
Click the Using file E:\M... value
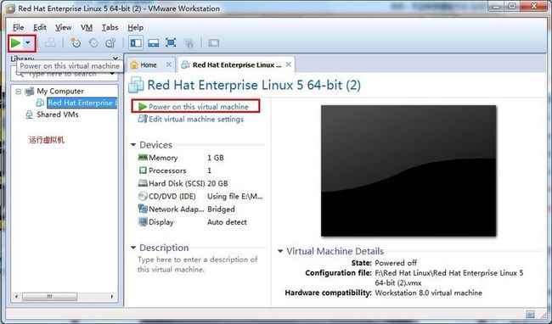pyautogui.click(x=234, y=197)
